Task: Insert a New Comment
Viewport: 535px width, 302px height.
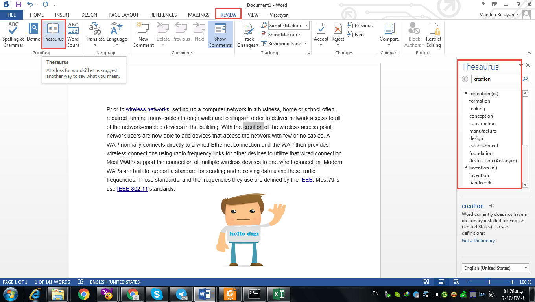Action: pos(143,30)
